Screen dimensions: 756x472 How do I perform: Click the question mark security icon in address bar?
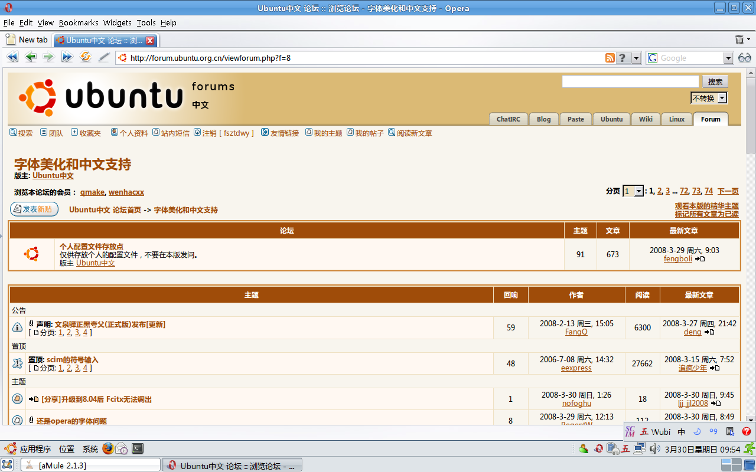(x=623, y=58)
